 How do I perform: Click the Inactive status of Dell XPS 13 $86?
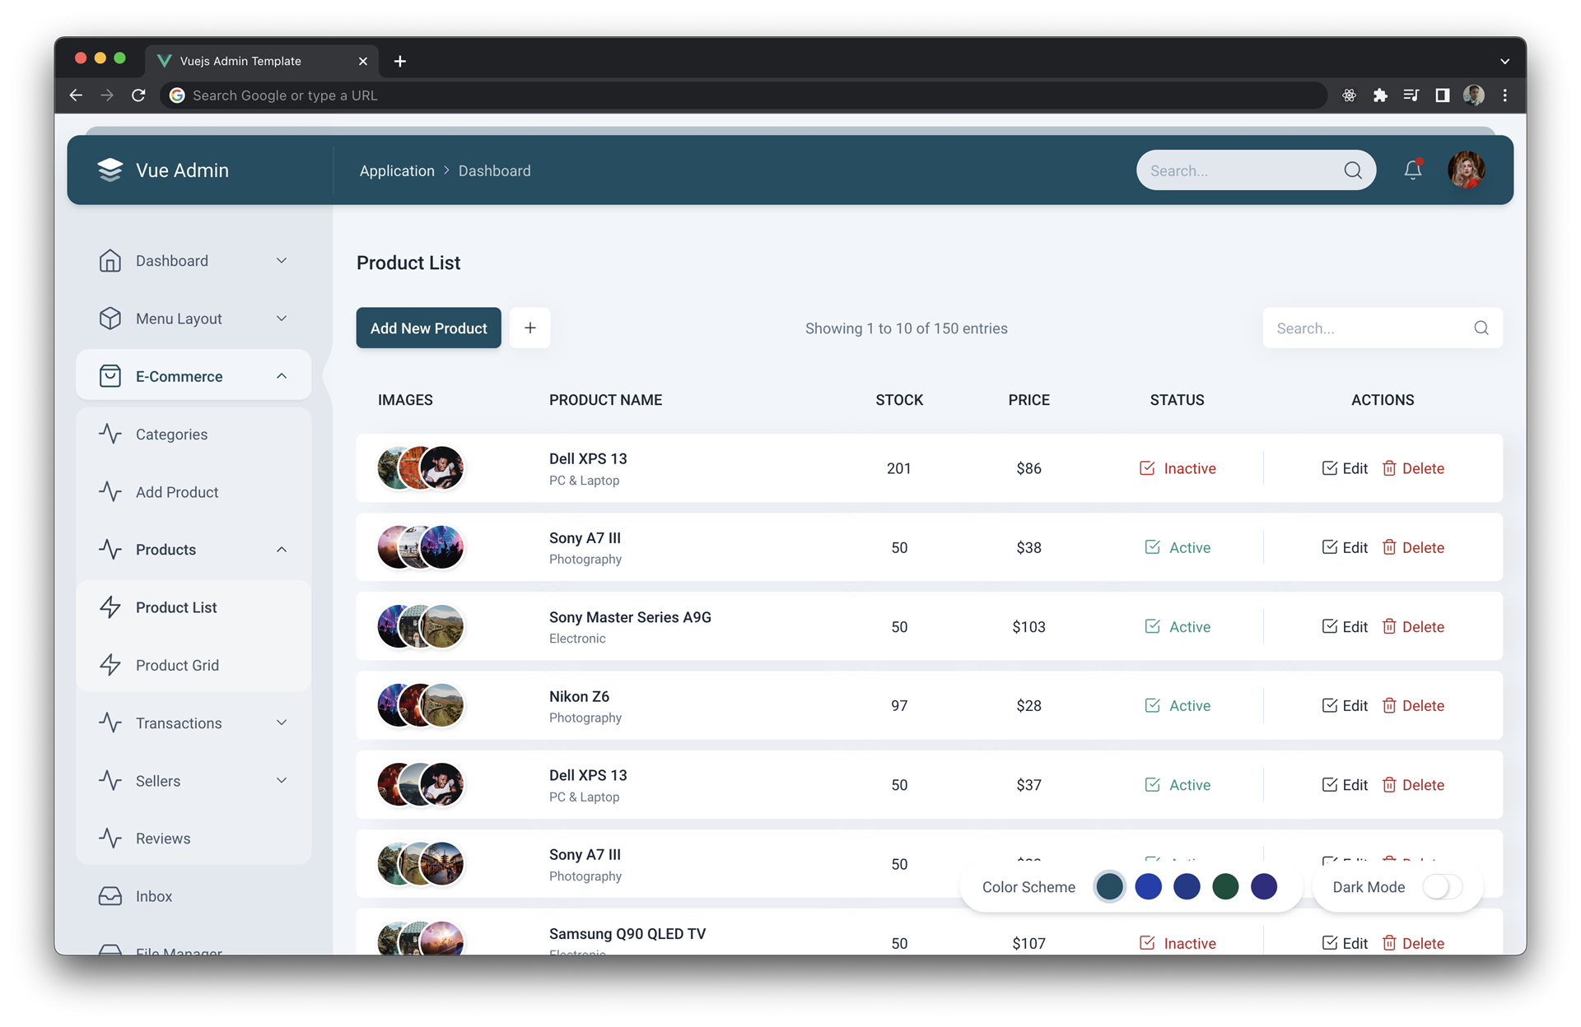pyautogui.click(x=1178, y=468)
